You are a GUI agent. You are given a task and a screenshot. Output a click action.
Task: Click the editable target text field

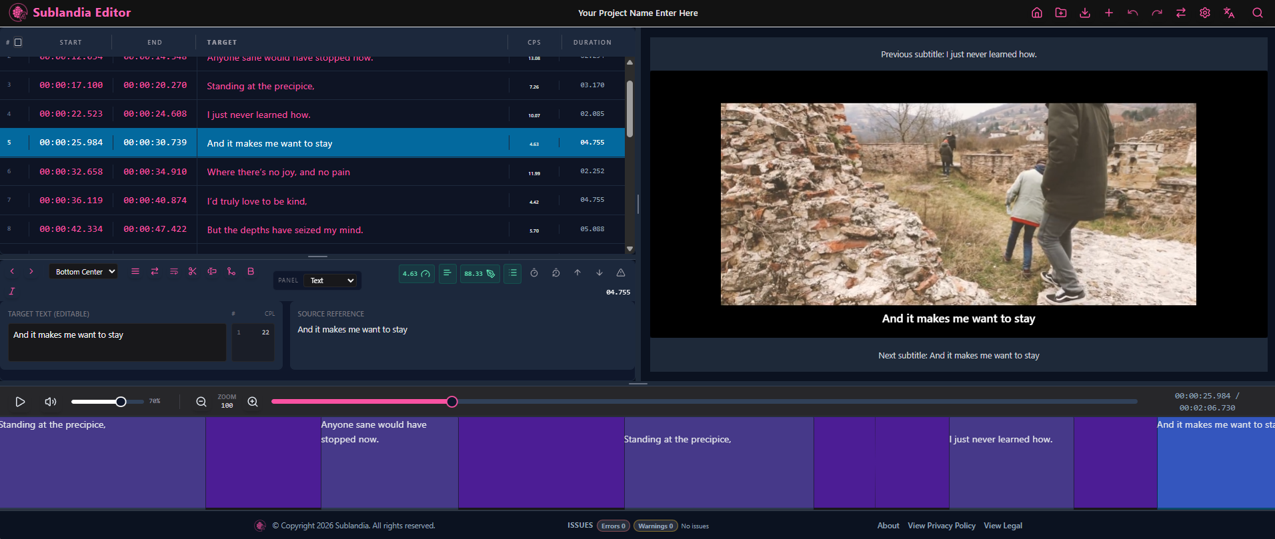pyautogui.click(x=117, y=342)
